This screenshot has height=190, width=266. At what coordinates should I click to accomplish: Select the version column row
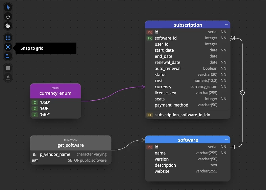click(x=188, y=159)
